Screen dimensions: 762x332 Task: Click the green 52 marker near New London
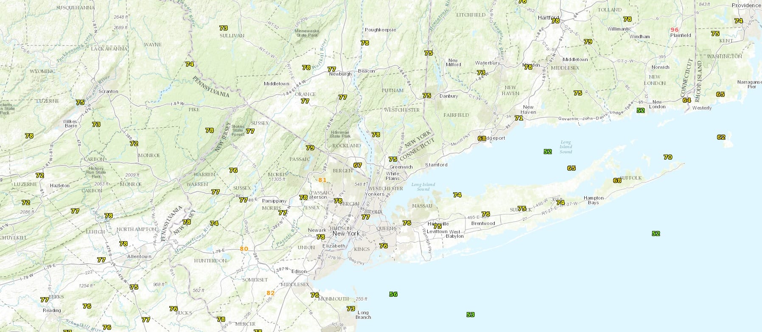click(x=641, y=110)
